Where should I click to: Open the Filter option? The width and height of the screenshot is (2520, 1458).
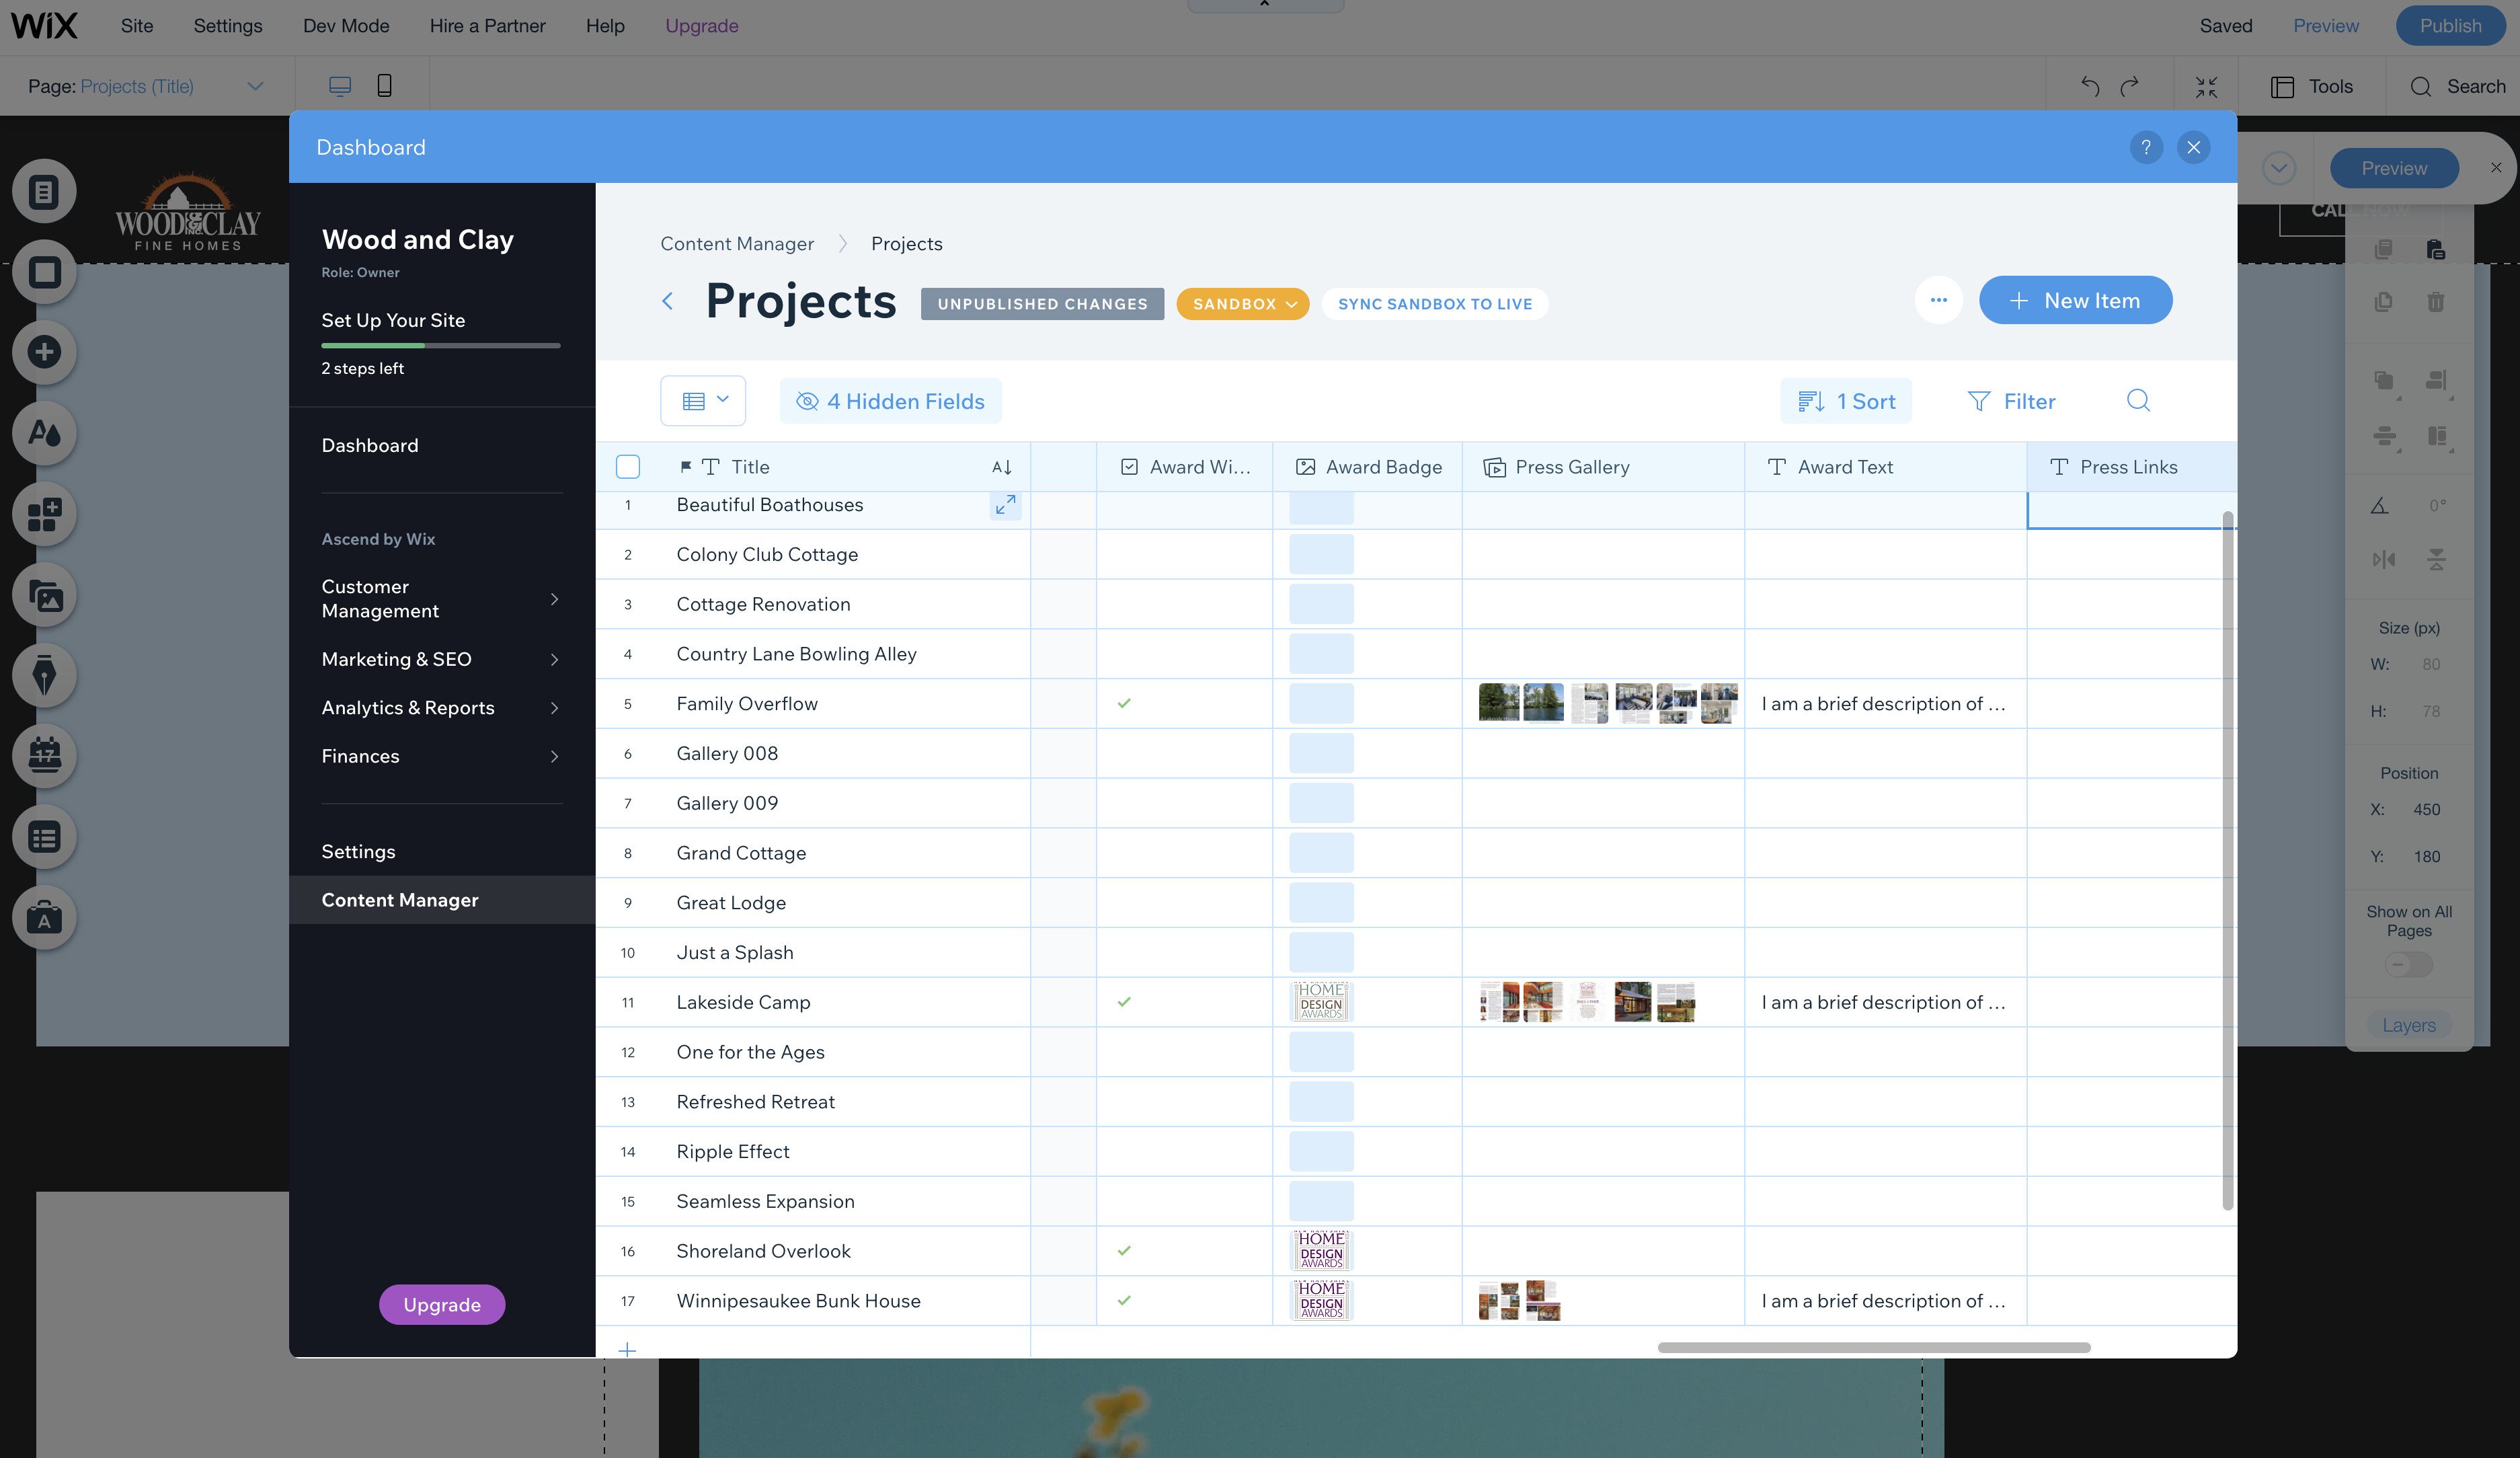point(2011,401)
